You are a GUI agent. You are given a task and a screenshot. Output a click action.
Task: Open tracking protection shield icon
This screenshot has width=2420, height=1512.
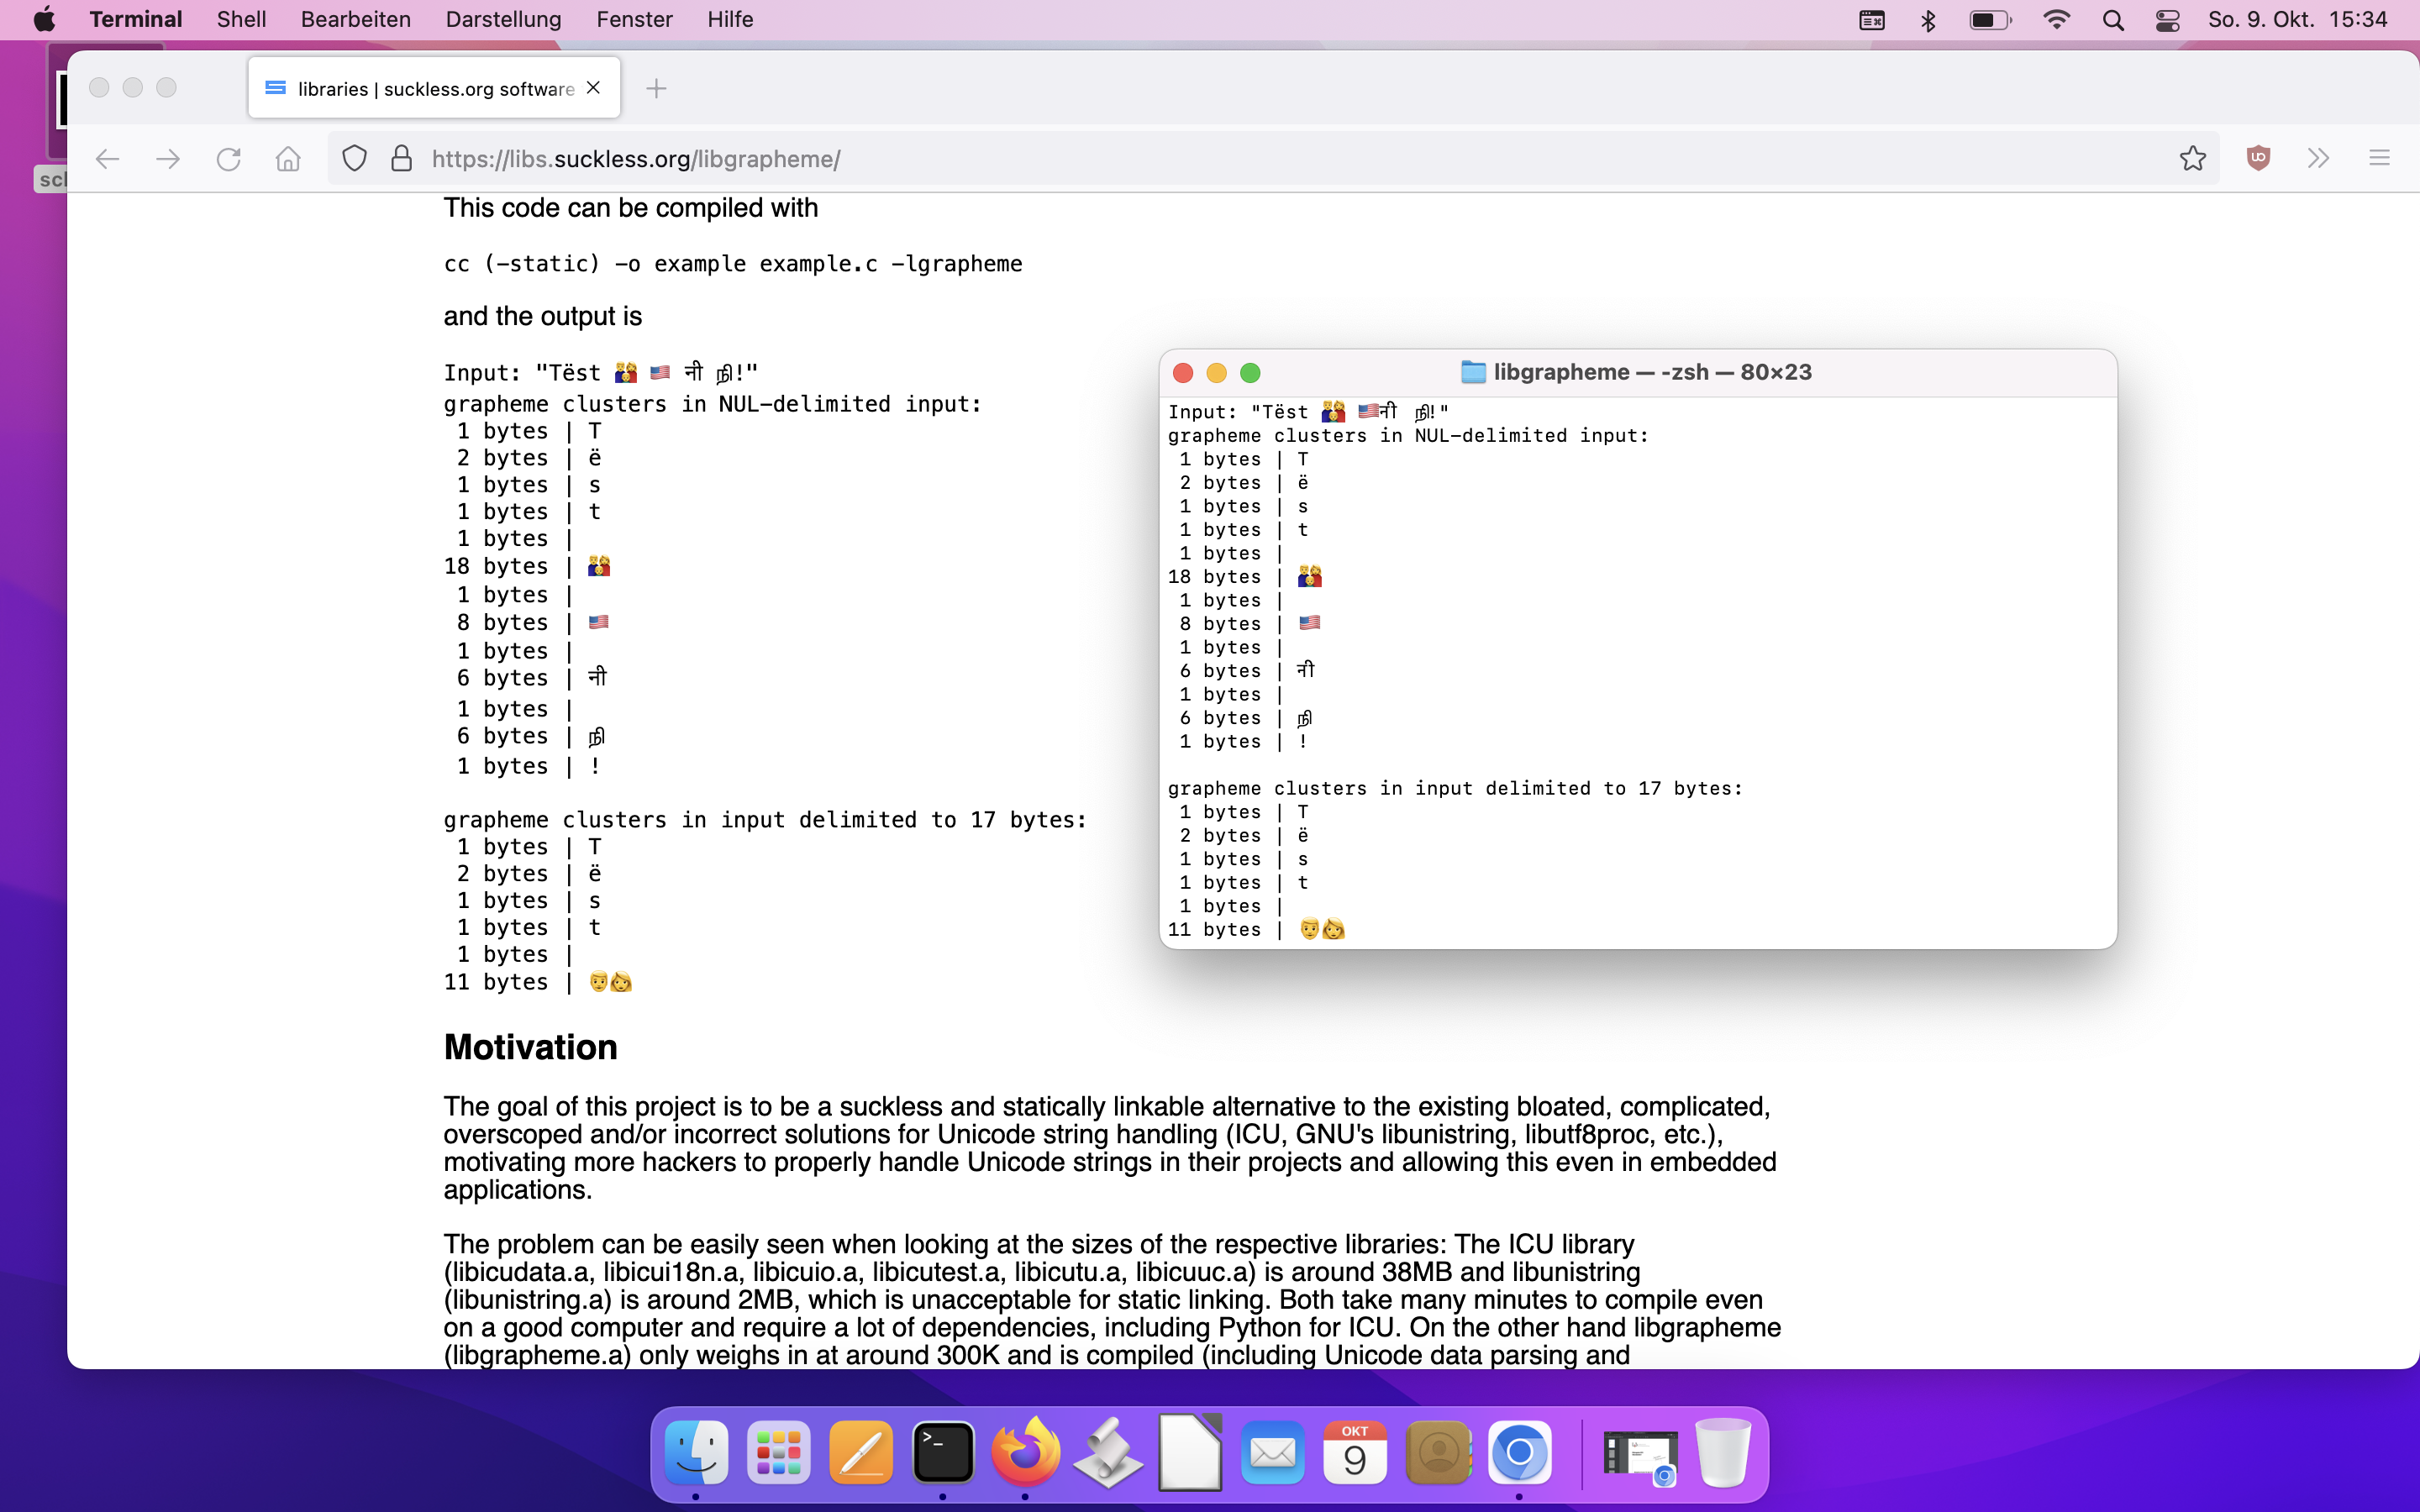click(354, 159)
